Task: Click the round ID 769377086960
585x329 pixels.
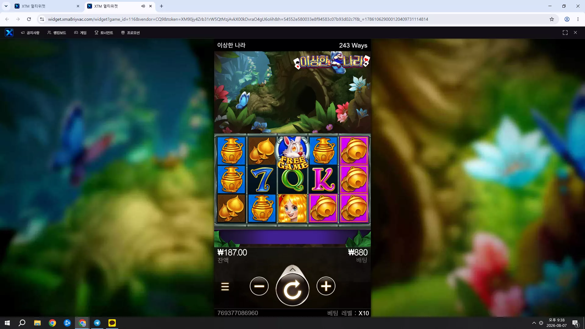Action: click(238, 313)
